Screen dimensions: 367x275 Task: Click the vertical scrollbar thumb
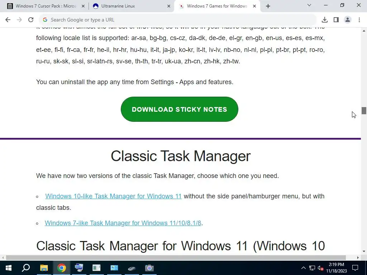[364, 111]
